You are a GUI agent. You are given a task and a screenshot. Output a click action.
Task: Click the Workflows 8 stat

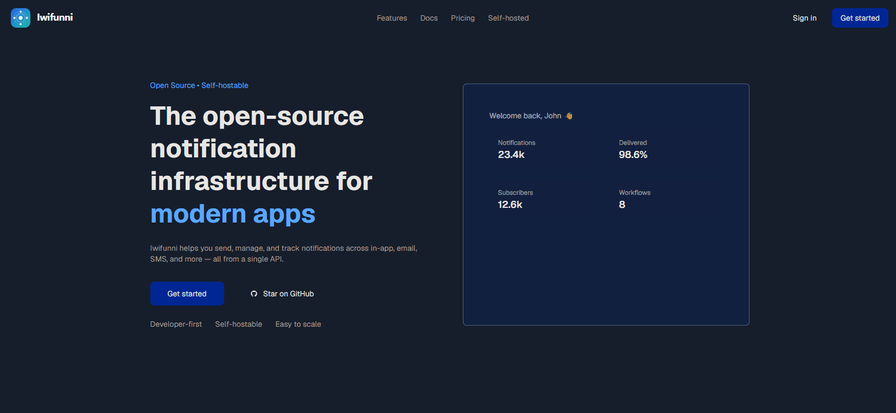coord(634,199)
